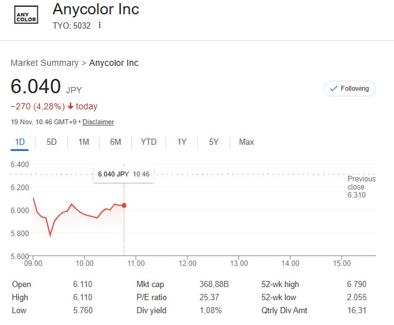394x325 pixels.
Task: Click the chart low point near 5.800
Action: (50, 236)
